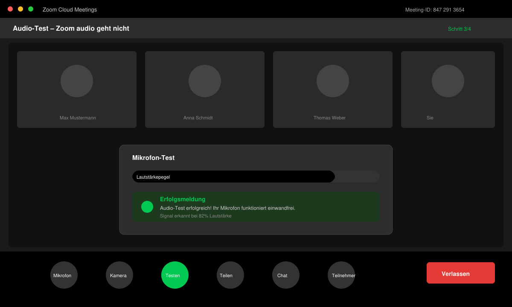Viewport: 512px width, 307px height.
Task: Show the Teilnehmer list
Action: pyautogui.click(x=341, y=275)
